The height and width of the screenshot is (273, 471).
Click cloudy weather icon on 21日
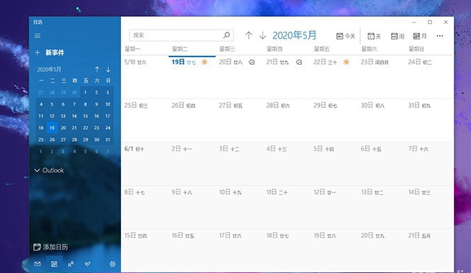click(x=299, y=62)
